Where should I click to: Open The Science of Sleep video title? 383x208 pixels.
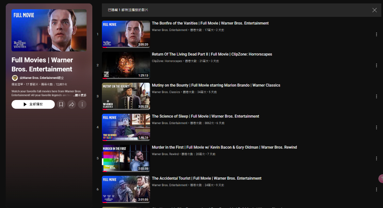coord(205,116)
